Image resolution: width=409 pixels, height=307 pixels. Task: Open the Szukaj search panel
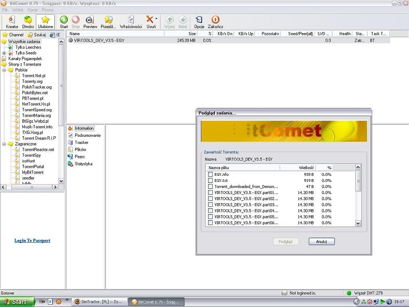click(x=37, y=35)
